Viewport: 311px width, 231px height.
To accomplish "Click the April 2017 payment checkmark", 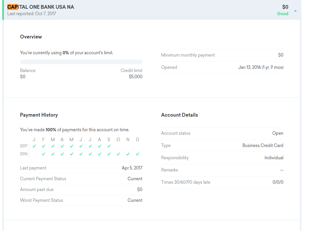I will point(62,146).
